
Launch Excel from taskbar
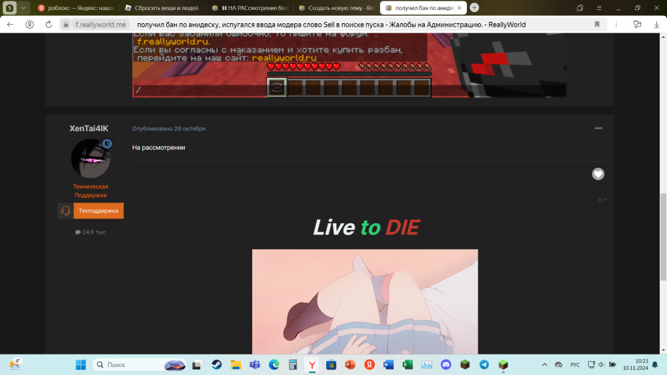408,364
